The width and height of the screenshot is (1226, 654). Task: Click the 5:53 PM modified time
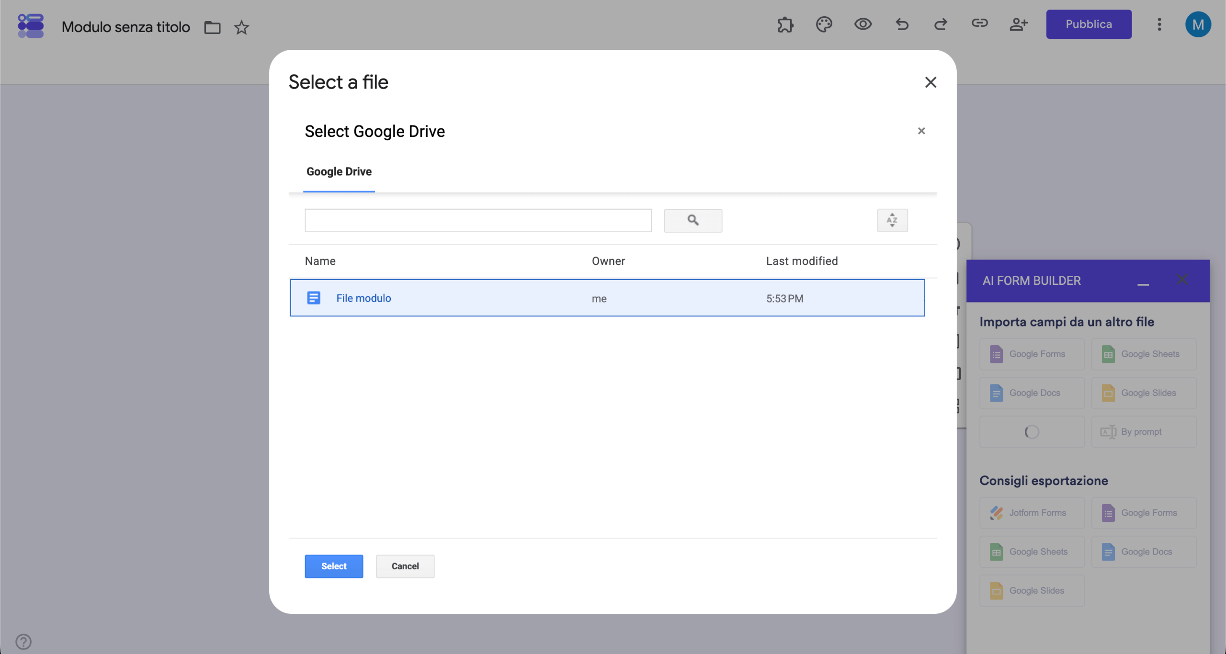point(784,298)
